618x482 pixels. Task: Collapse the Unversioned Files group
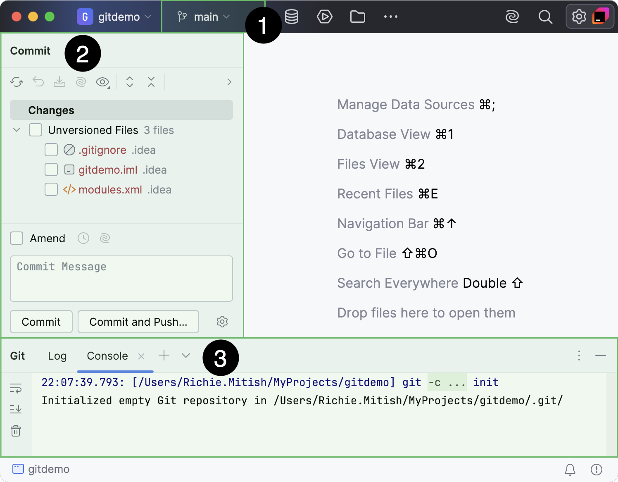[x=17, y=130]
